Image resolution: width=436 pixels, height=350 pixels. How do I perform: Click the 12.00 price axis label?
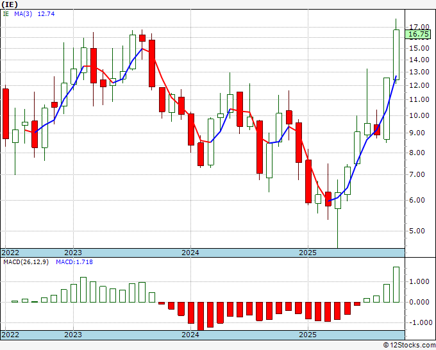(x=419, y=85)
